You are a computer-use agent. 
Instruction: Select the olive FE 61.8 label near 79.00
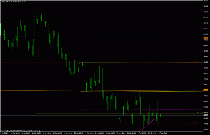[x=200, y=113]
